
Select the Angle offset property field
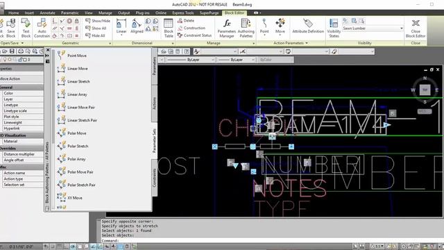click(22, 160)
